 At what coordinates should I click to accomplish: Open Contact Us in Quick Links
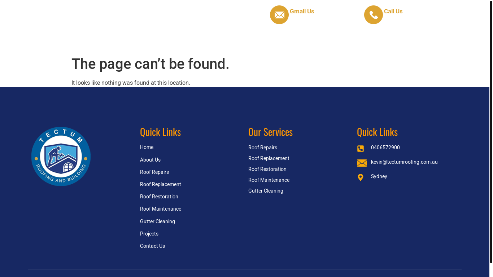click(152, 246)
